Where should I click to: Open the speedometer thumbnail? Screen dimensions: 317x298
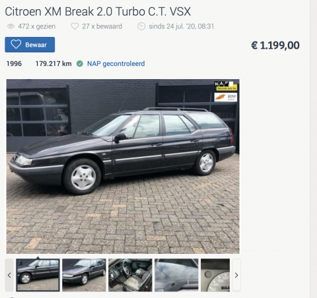(x=215, y=275)
